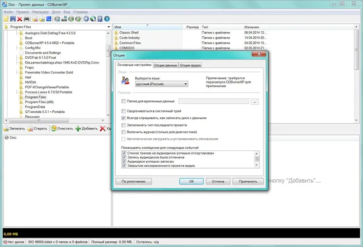Click the file list scroll-down arrow at right
The width and height of the screenshot is (363, 247).
(356, 120)
